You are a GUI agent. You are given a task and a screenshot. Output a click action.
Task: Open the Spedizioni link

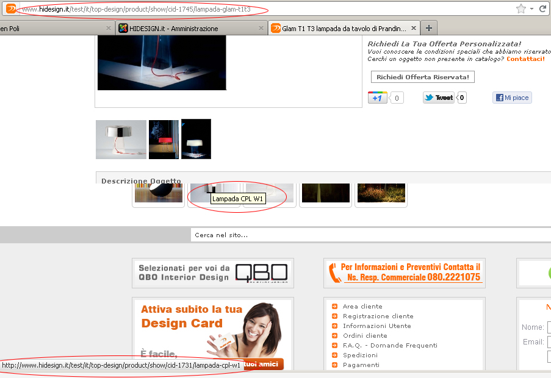point(360,355)
